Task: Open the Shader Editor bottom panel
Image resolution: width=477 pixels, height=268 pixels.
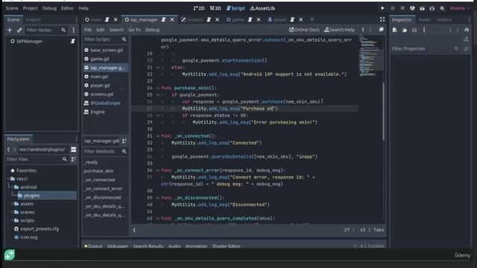Action: click(227, 246)
